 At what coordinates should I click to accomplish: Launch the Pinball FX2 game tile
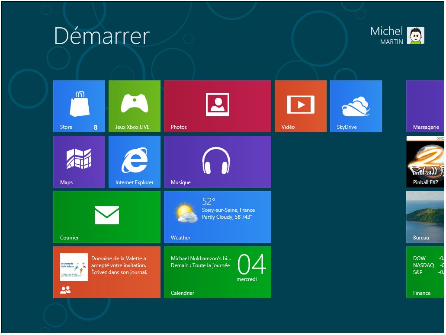[425, 162]
